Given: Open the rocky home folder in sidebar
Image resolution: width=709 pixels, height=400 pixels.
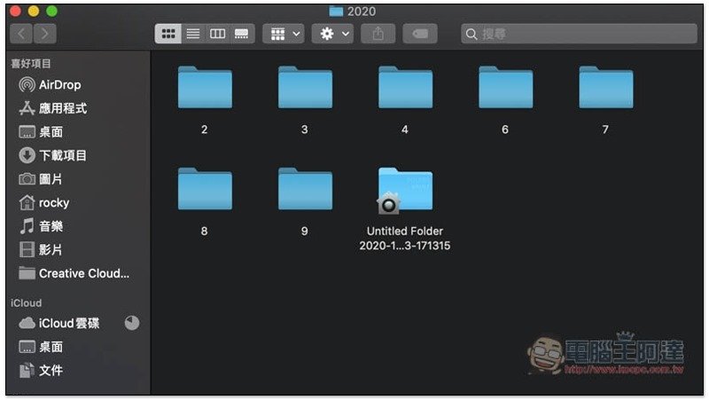Looking at the screenshot, I should point(53,203).
